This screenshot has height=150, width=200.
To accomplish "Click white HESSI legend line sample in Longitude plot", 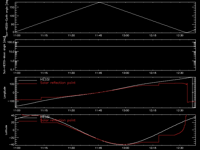I will coord(28,80).
